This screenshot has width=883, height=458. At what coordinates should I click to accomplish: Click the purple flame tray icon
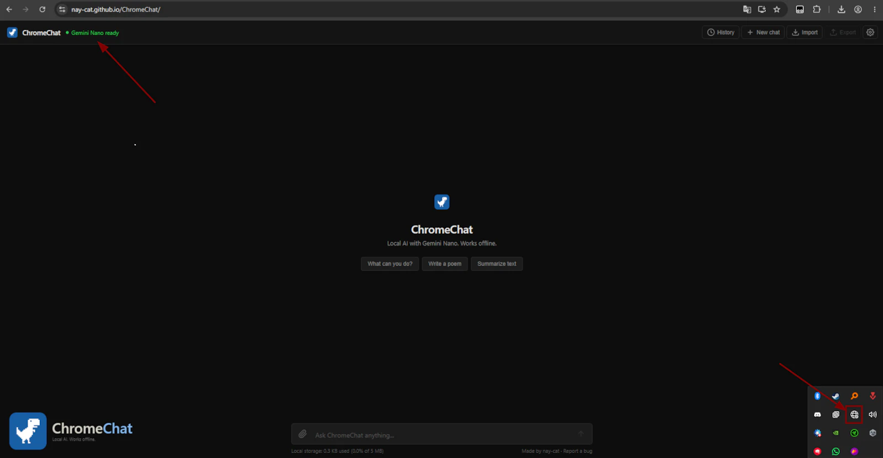(854, 451)
